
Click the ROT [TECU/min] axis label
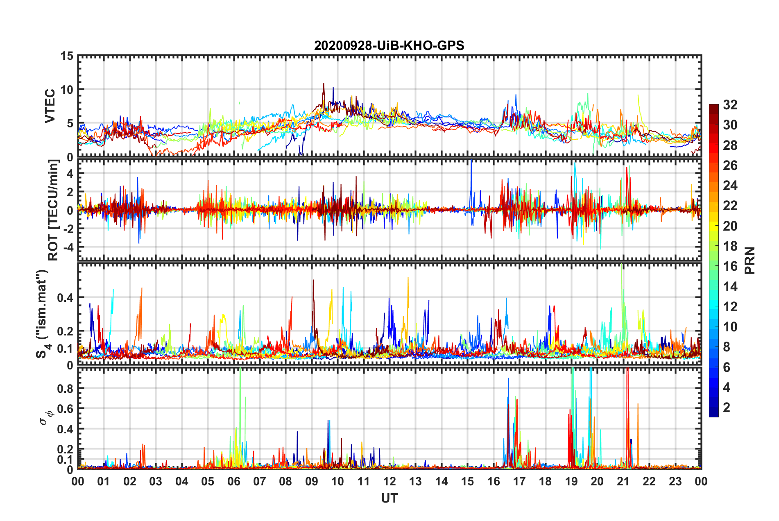tap(53, 210)
